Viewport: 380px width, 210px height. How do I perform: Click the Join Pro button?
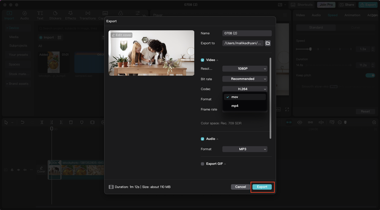click(x=326, y=5)
